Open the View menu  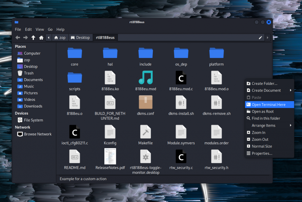[x=40, y=30]
